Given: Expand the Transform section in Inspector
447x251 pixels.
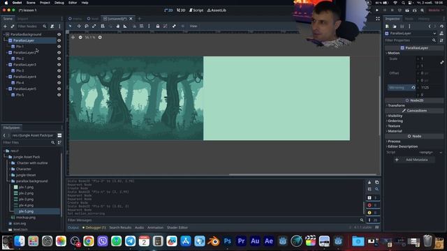Looking at the screenshot, I should (395, 105).
